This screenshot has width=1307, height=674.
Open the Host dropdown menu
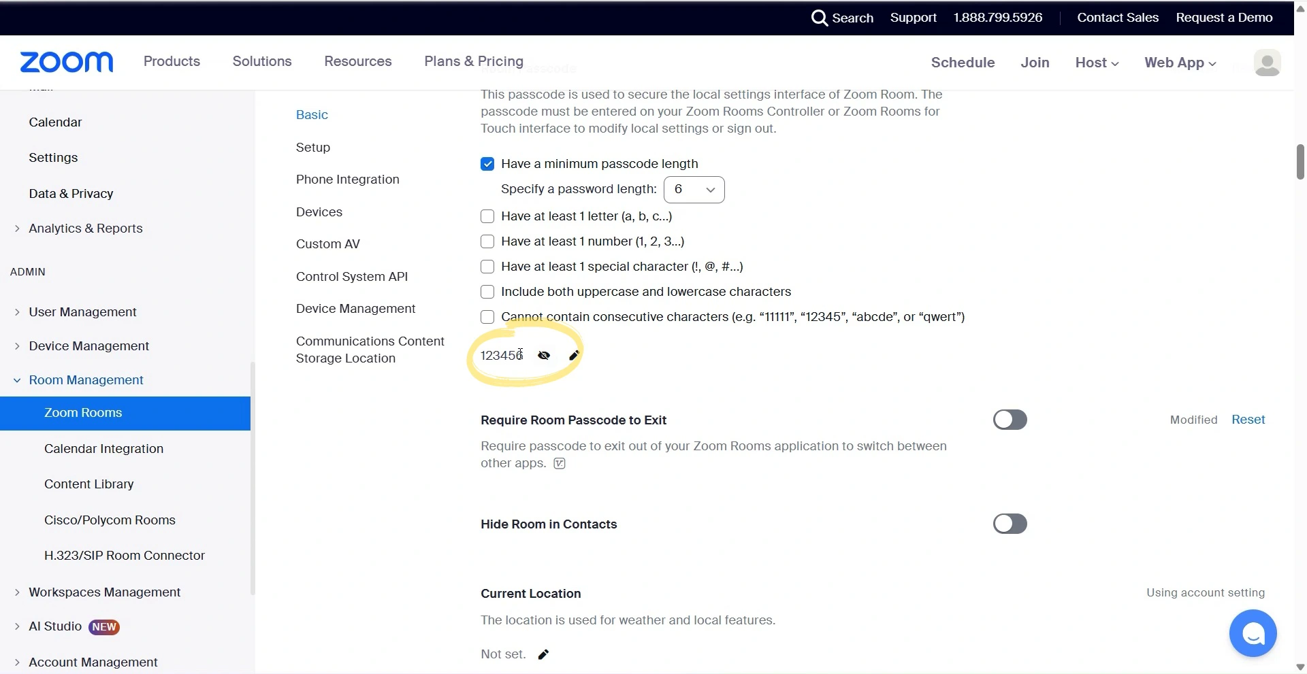tap(1097, 63)
